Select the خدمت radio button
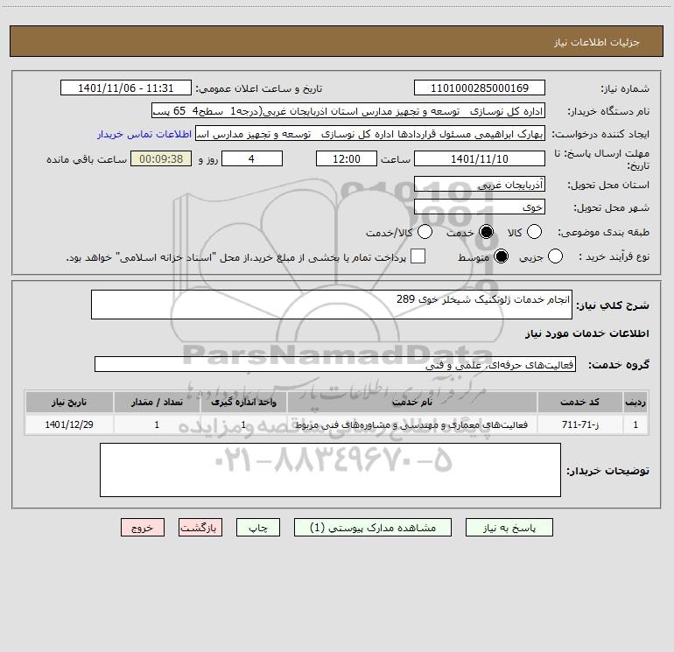Viewport: 674px width, 652px height. [x=486, y=232]
